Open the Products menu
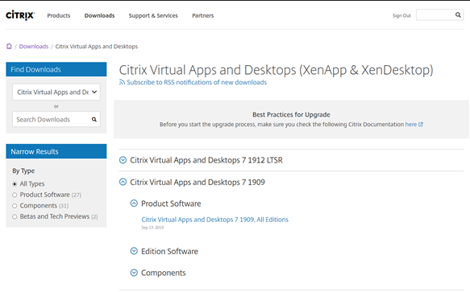The width and height of the screenshot is (470, 292). coord(59,15)
